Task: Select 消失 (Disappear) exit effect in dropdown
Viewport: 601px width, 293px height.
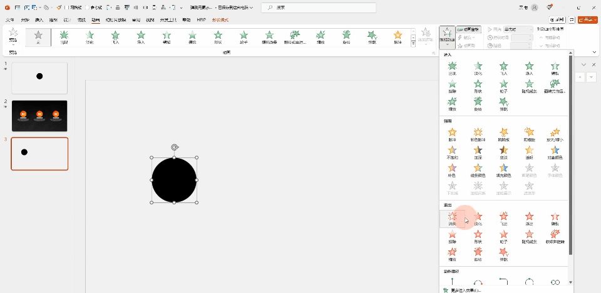Action: click(x=452, y=219)
